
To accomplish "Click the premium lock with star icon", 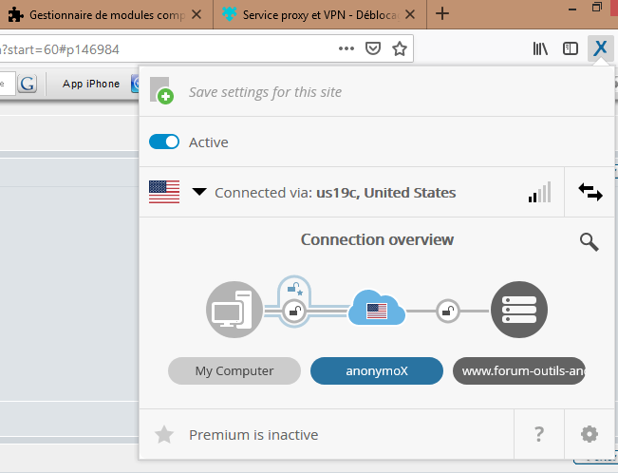I will tap(295, 289).
